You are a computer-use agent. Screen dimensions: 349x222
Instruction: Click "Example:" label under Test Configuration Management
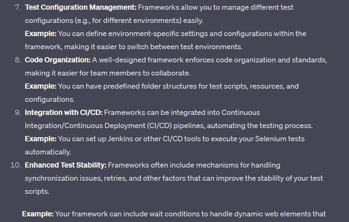(40, 34)
